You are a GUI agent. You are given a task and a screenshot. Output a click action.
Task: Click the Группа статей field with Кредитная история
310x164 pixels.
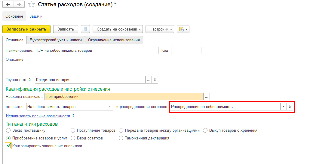(x=90, y=80)
